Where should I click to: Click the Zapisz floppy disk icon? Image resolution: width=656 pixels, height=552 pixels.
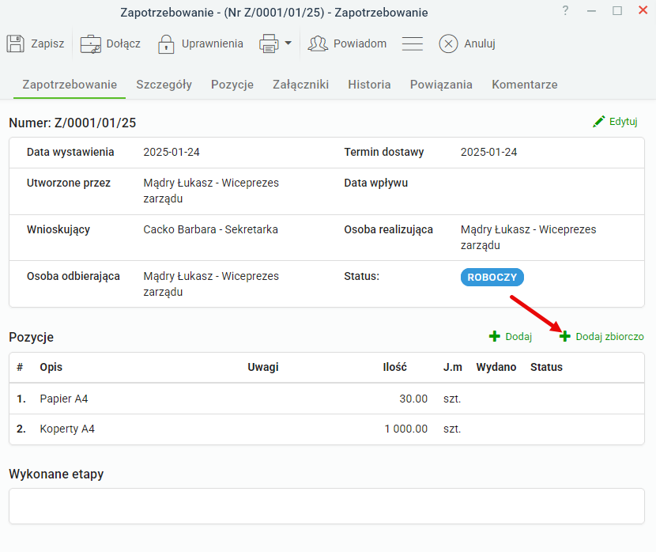point(16,43)
